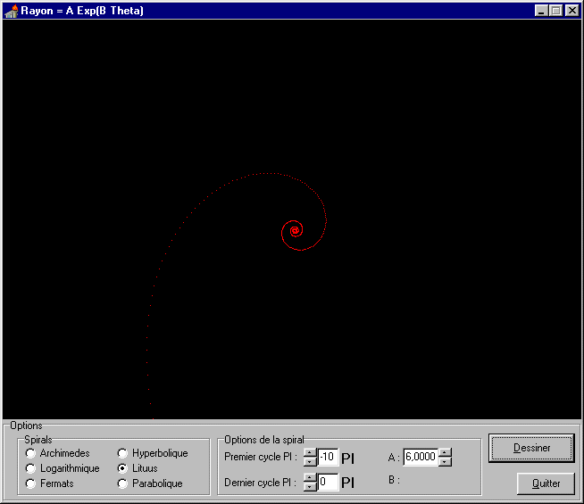The height and width of the screenshot is (504, 584).
Task: Click the app icon in the title bar
Action: point(11,11)
